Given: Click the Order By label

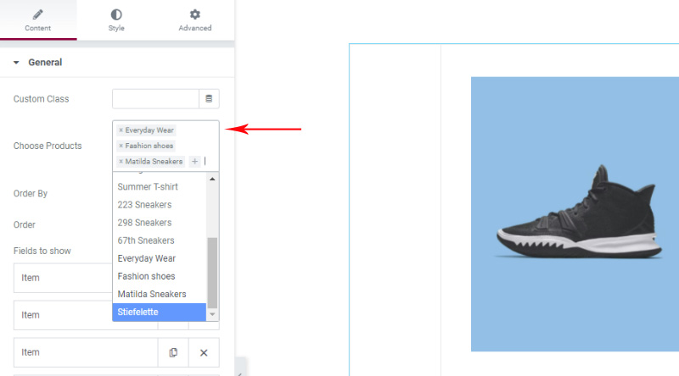Looking at the screenshot, I should tap(31, 194).
